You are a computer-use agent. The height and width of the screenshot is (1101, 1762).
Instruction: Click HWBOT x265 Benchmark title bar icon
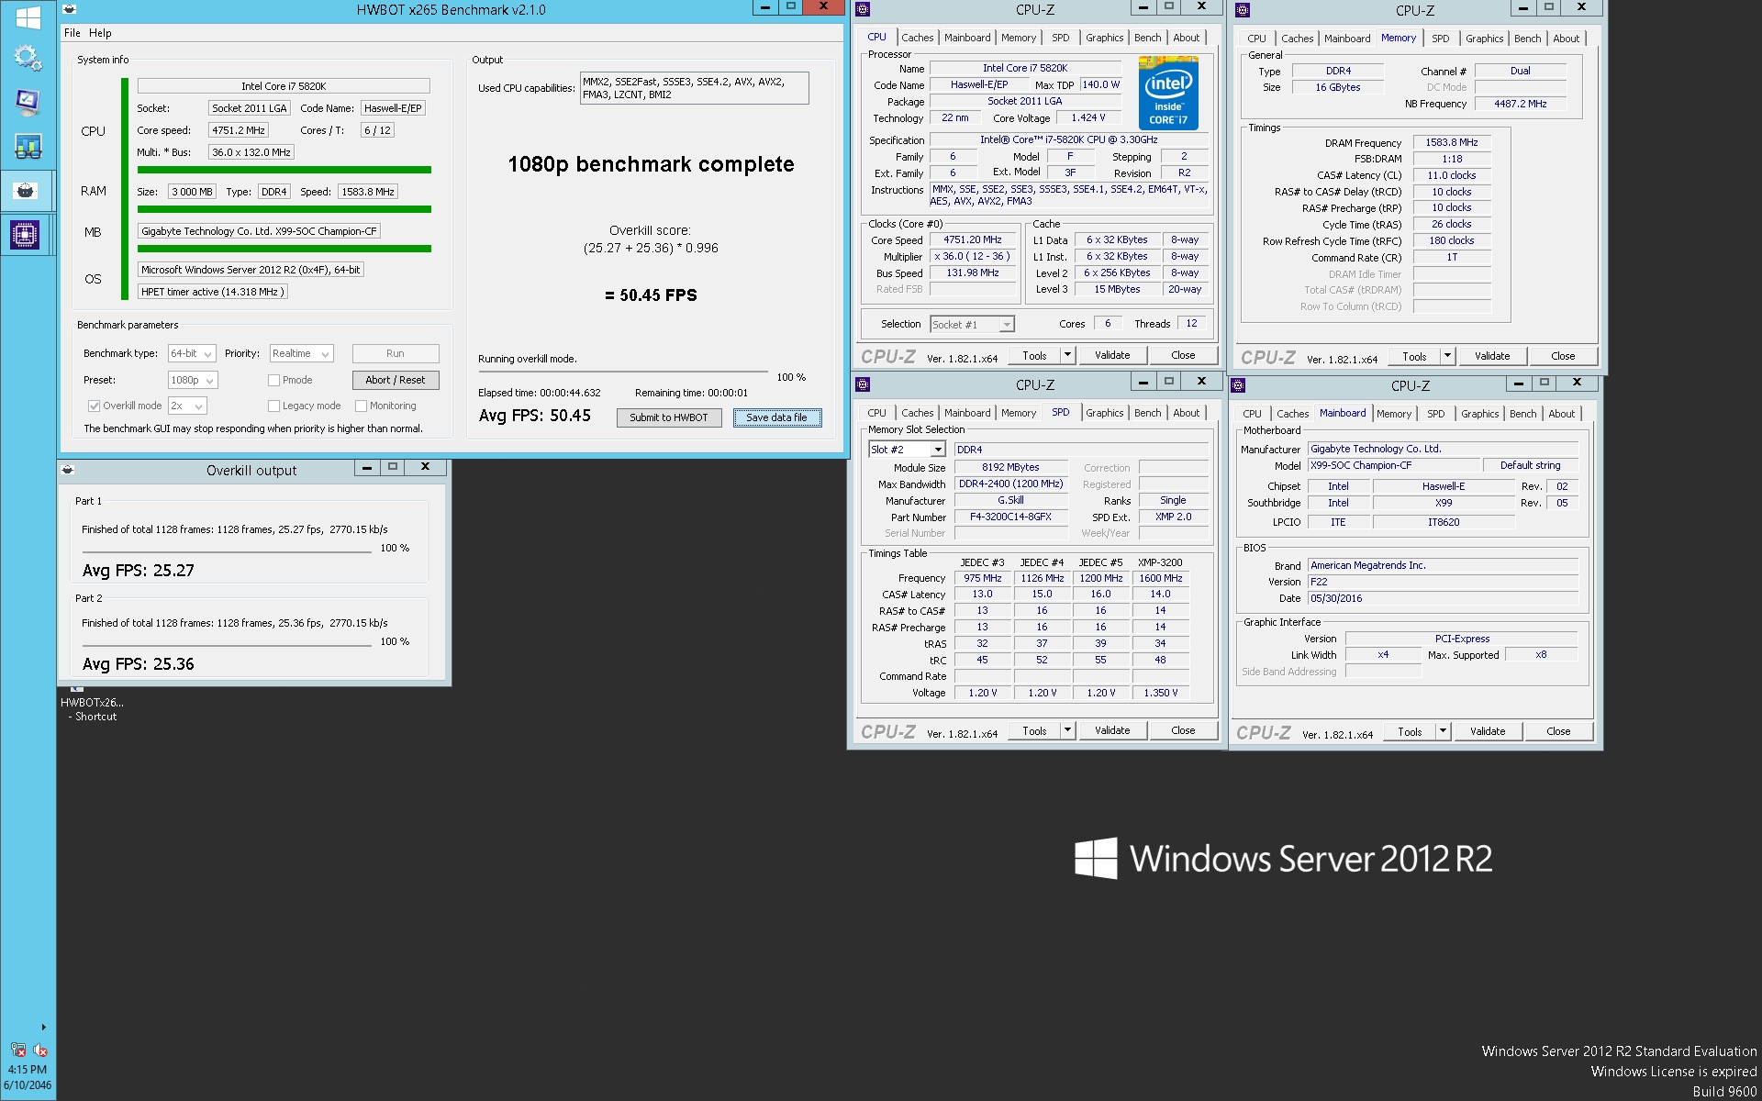click(69, 9)
